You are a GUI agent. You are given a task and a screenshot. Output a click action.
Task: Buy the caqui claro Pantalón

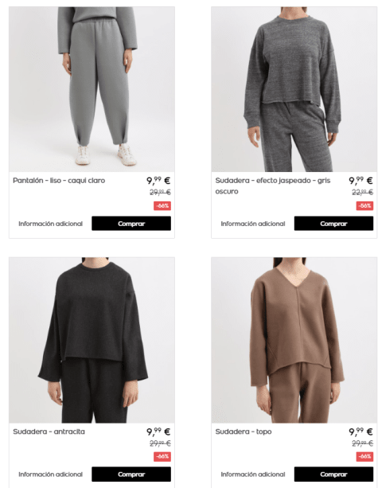(x=131, y=224)
